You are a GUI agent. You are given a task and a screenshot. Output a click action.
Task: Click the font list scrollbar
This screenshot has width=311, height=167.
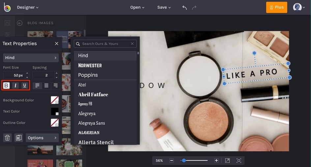[x=138, y=53]
